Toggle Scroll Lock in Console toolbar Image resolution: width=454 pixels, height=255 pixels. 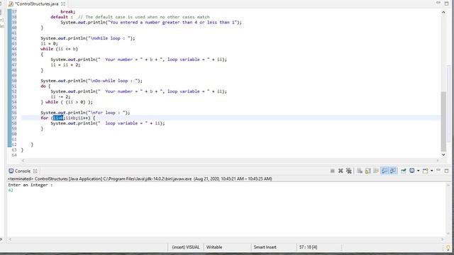[x=367, y=171]
